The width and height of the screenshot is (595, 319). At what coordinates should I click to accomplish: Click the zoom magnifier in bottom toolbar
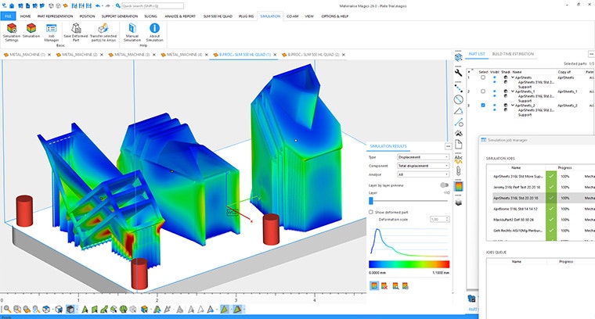7,309
